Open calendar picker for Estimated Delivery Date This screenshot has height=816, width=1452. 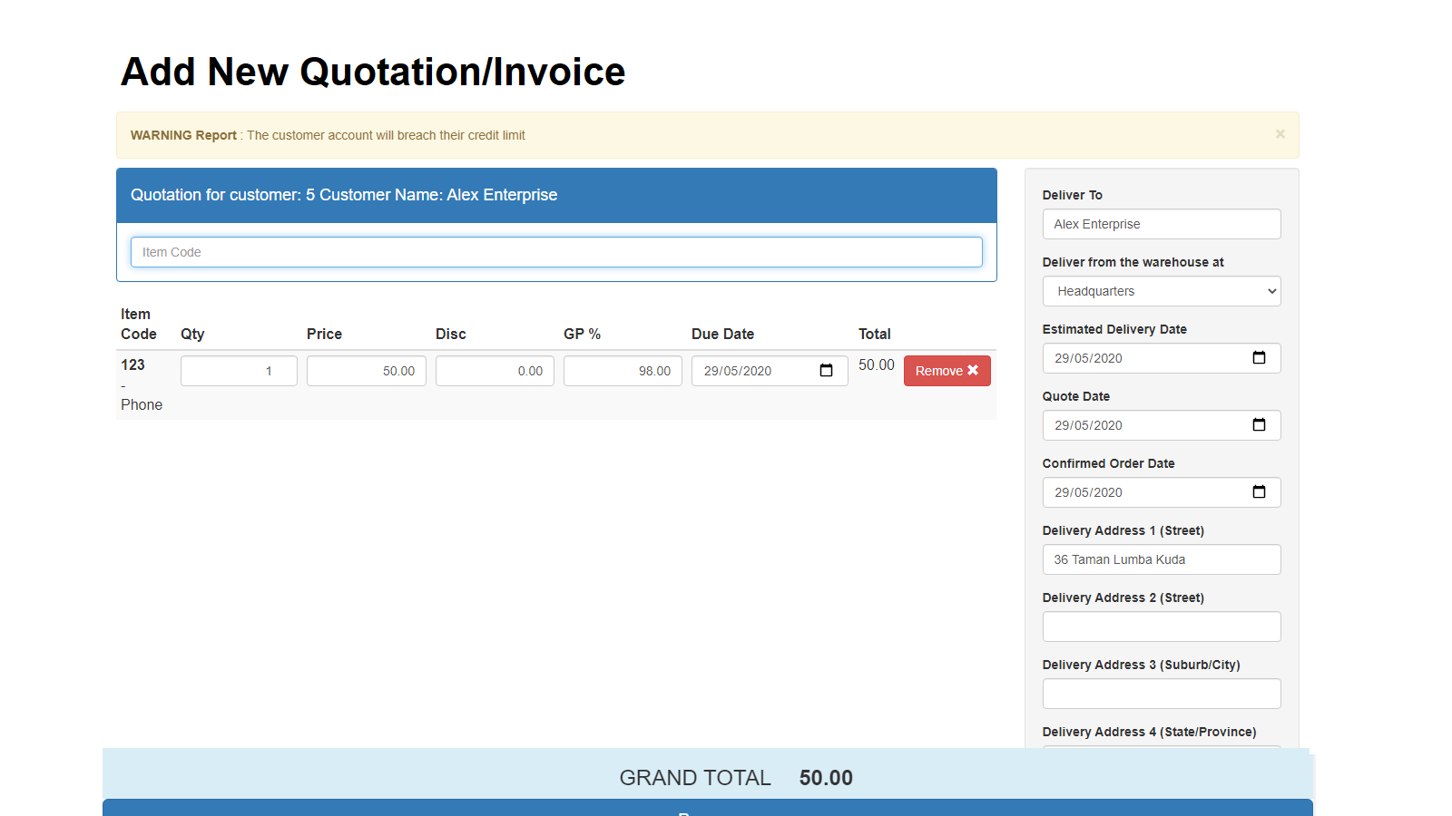tap(1259, 358)
